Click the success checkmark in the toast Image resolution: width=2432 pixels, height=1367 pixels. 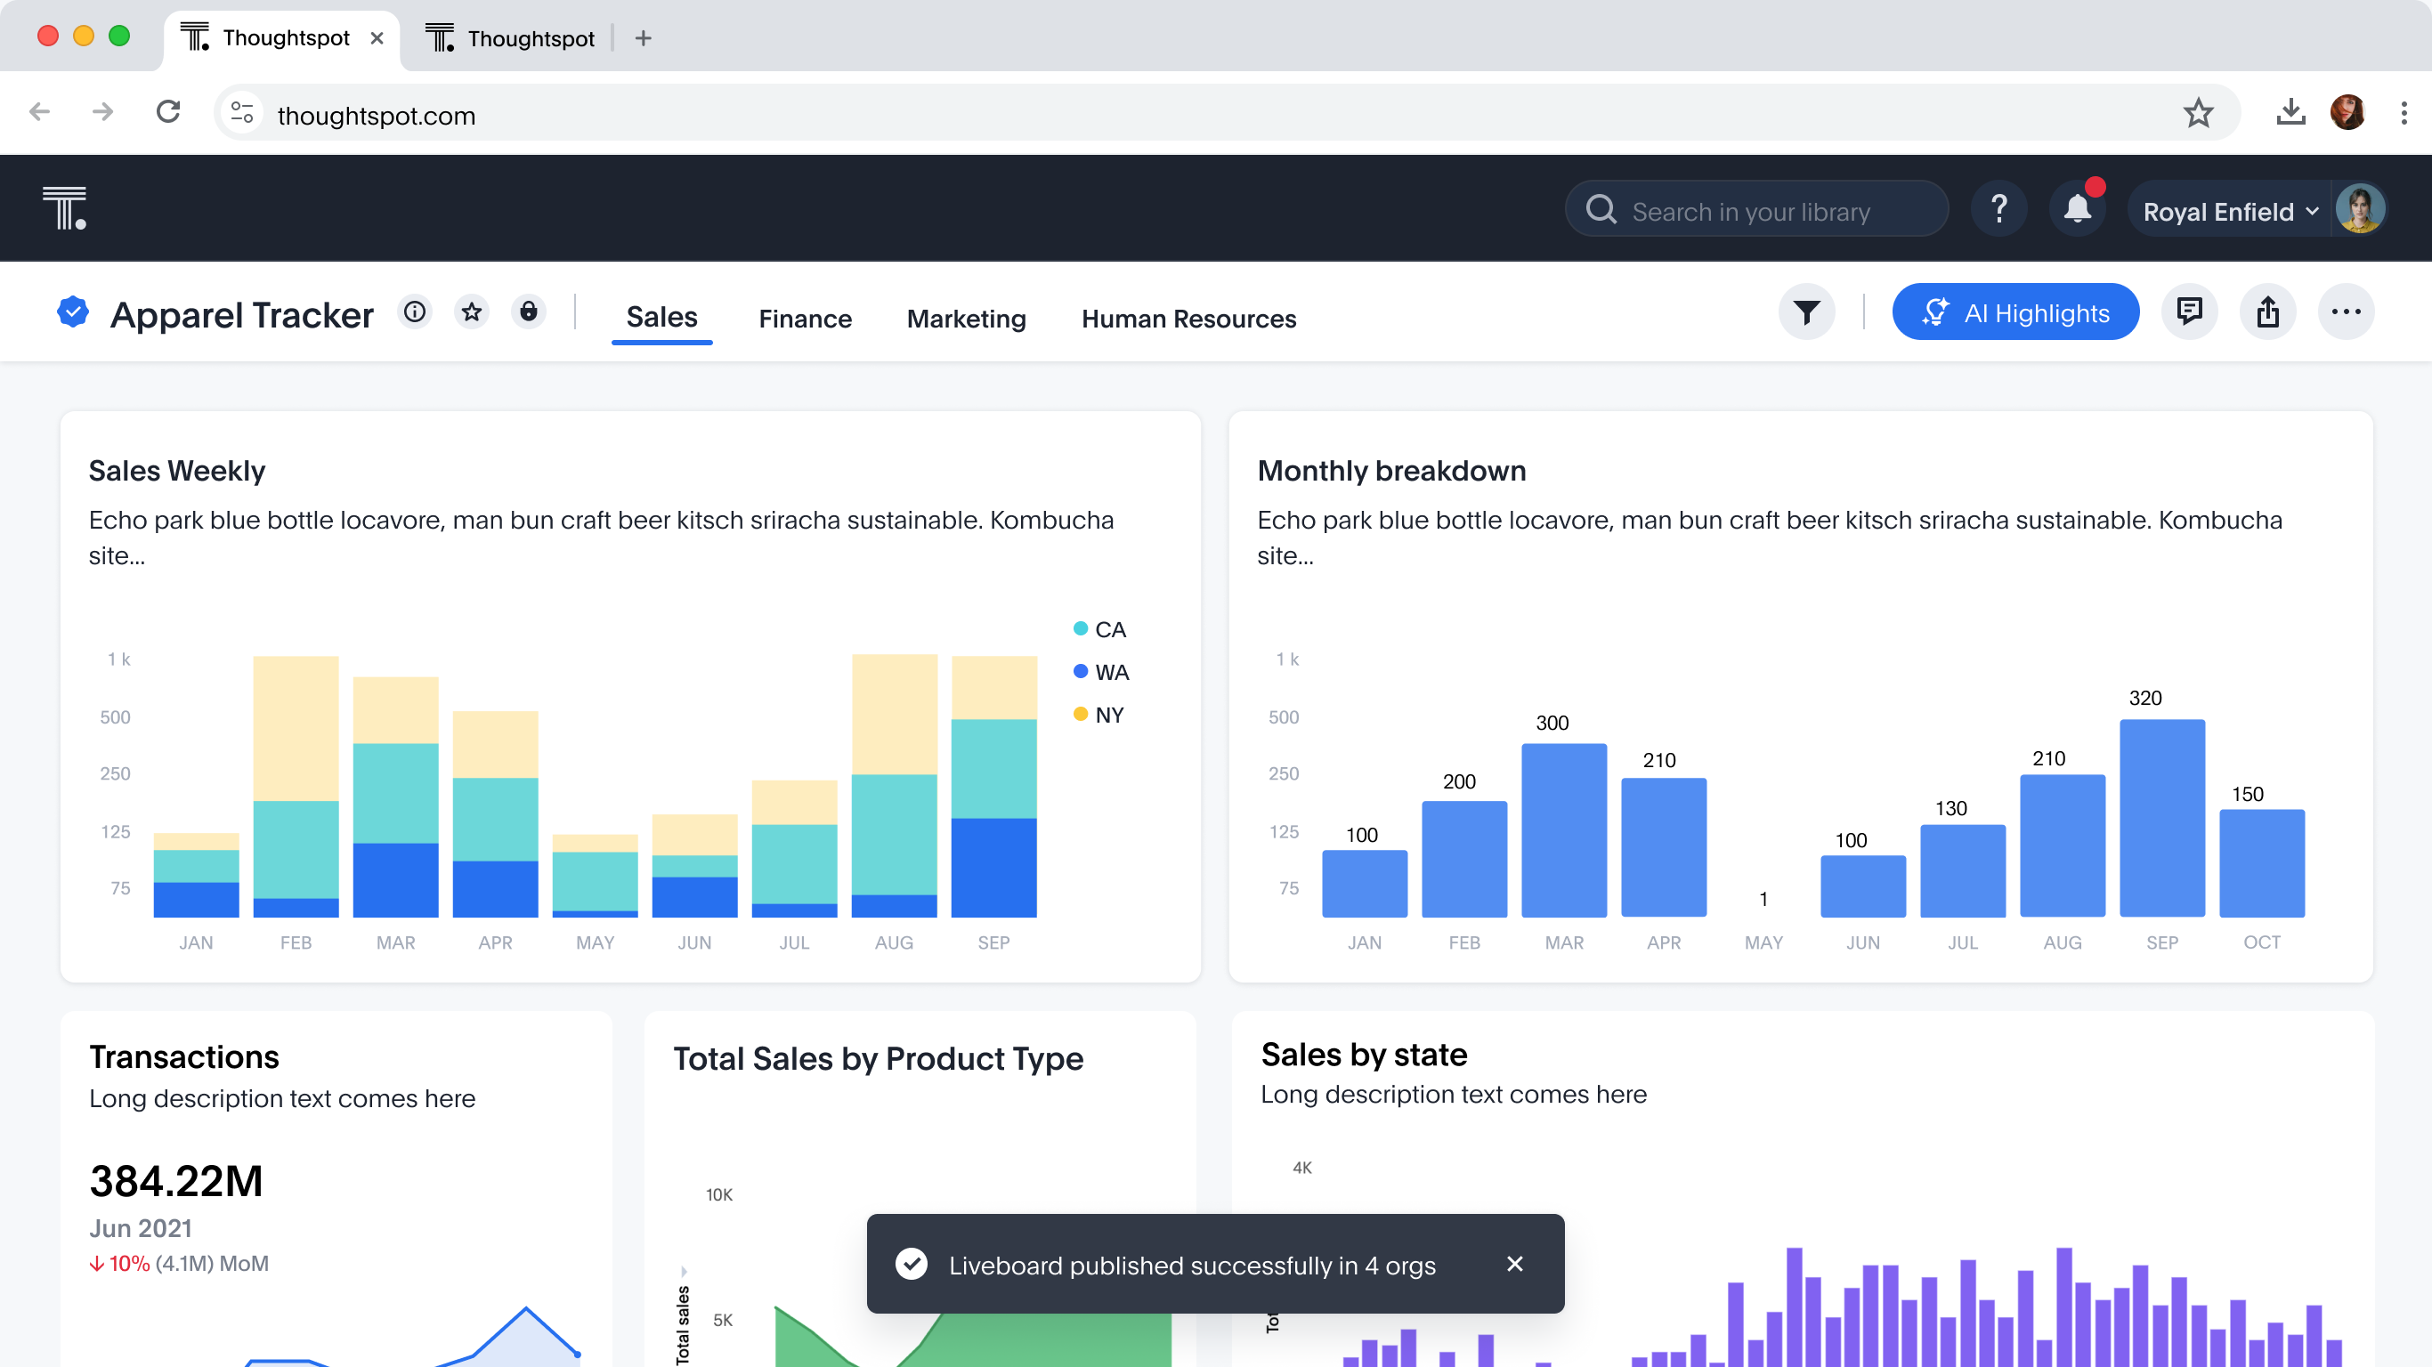click(911, 1264)
